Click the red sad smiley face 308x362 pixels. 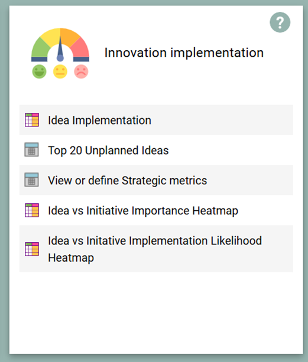click(81, 71)
